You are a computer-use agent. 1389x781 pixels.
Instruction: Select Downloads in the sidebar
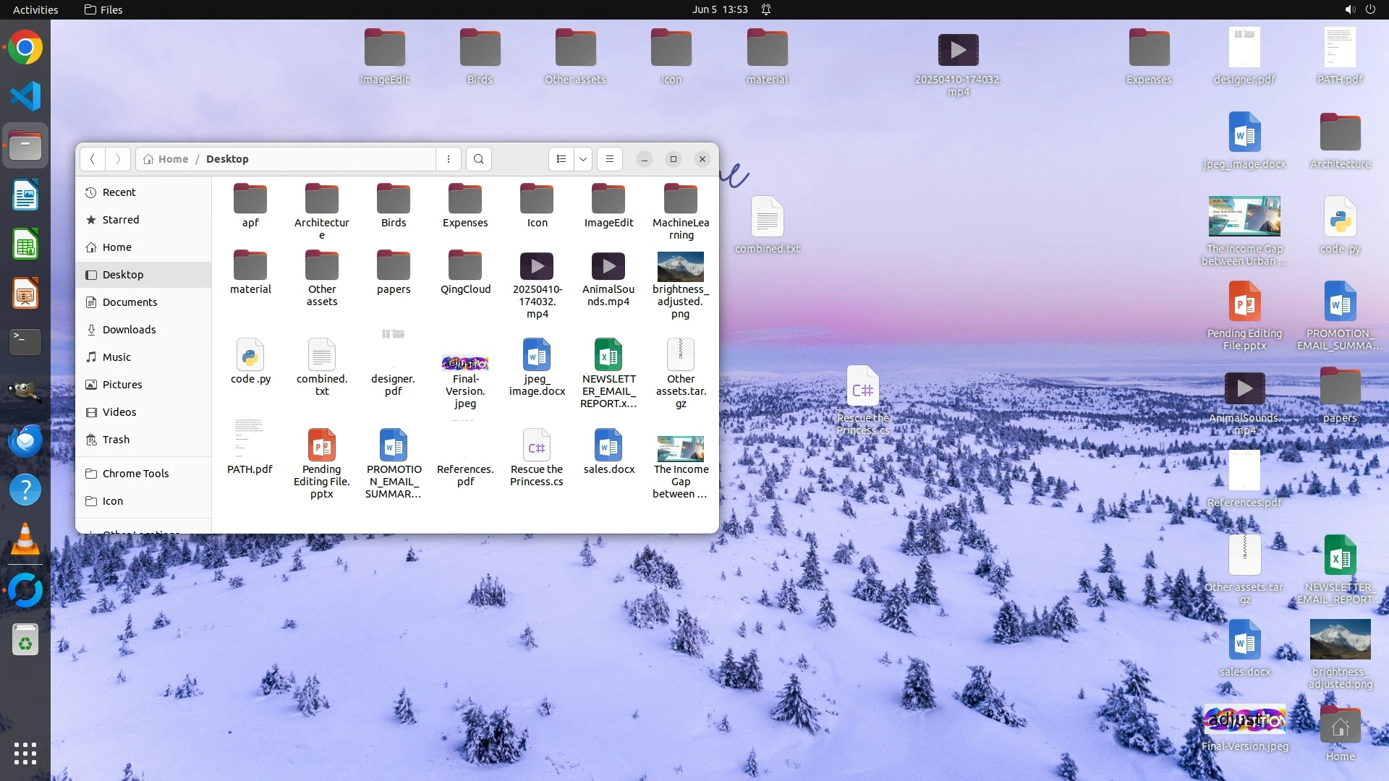pos(129,330)
